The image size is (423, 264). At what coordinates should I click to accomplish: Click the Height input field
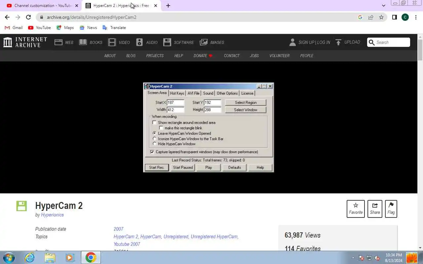[x=212, y=110]
